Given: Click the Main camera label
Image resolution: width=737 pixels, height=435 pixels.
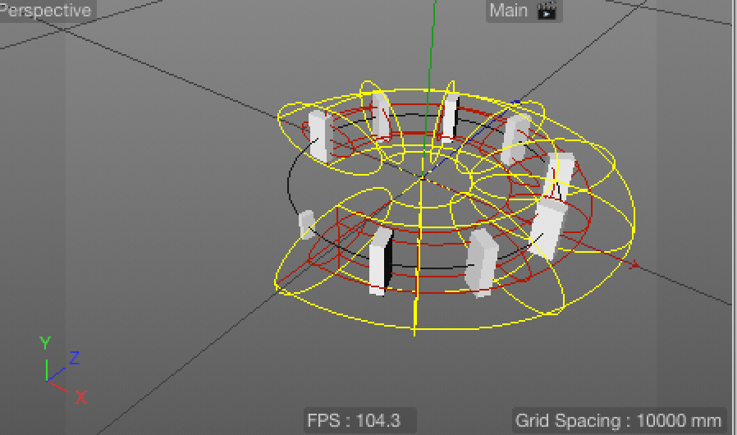Looking at the screenshot, I should click(x=509, y=11).
